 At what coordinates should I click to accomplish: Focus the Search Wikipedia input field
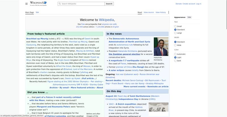(81, 4)
